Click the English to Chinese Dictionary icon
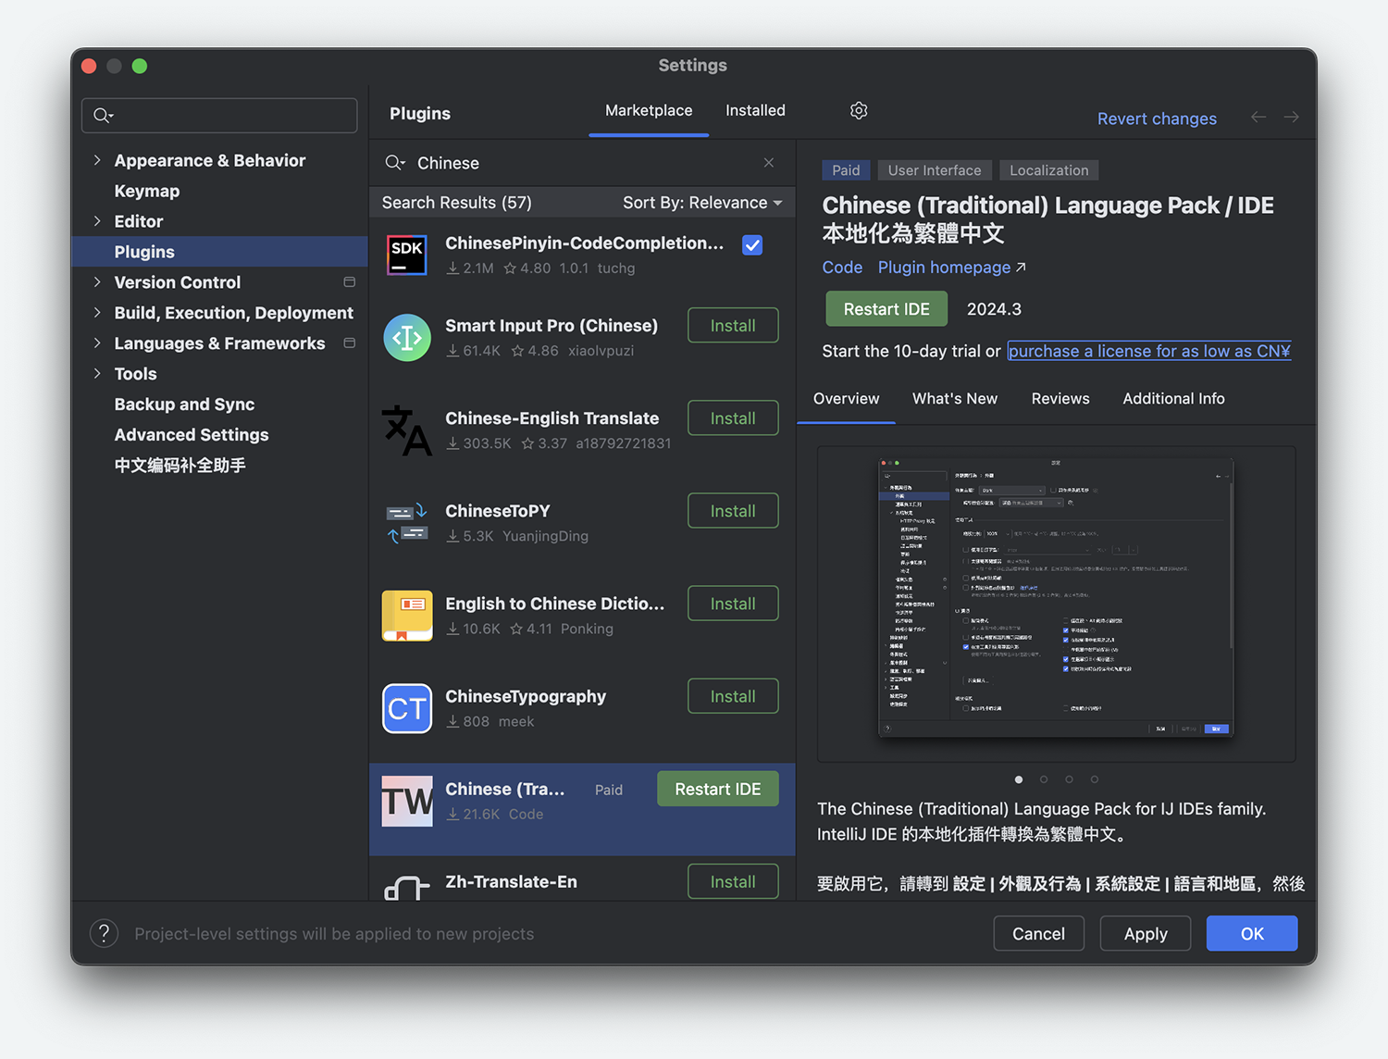The width and height of the screenshot is (1388, 1059). click(407, 616)
